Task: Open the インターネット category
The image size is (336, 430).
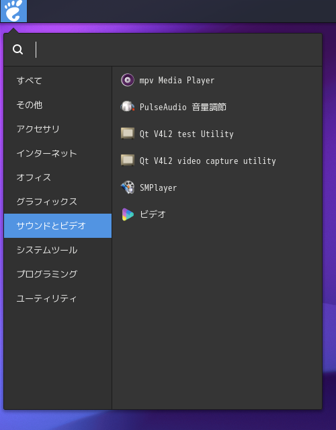Action: (x=58, y=153)
